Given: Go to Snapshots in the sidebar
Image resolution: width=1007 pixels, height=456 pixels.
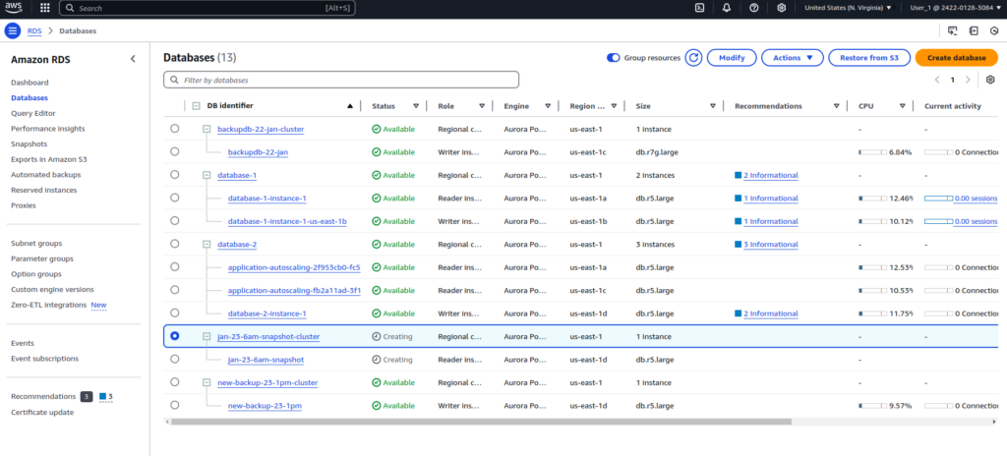Looking at the screenshot, I should 29,143.
